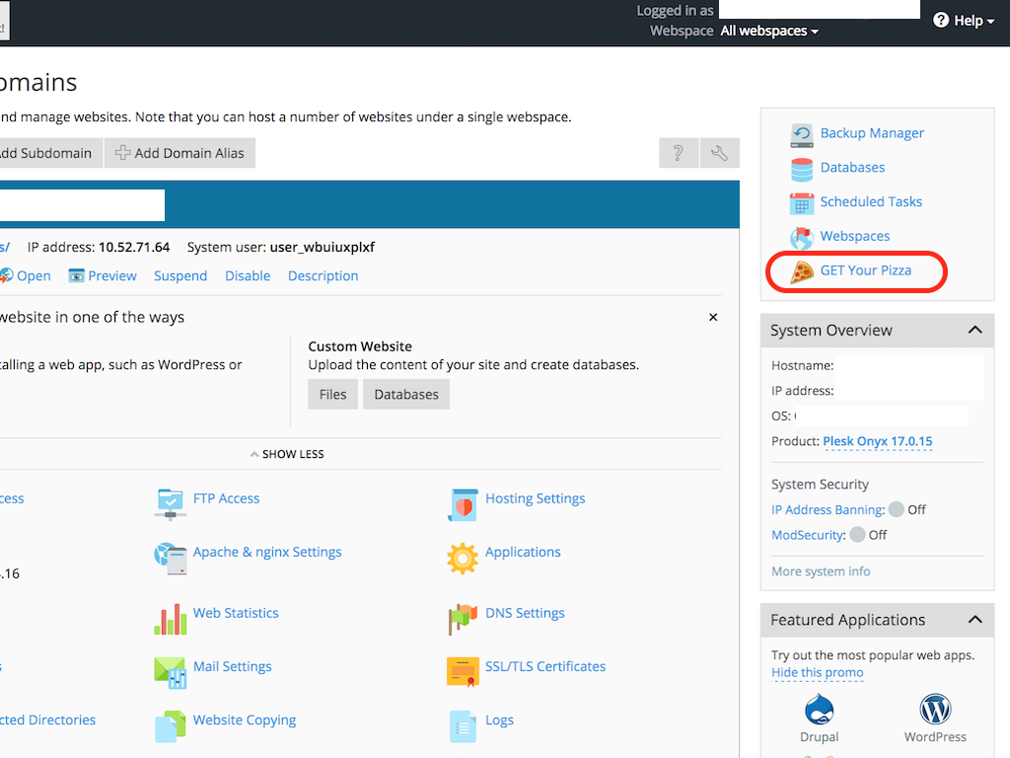Image resolution: width=1010 pixels, height=758 pixels.
Task: Click the WordPress featured app logo
Action: (935, 710)
